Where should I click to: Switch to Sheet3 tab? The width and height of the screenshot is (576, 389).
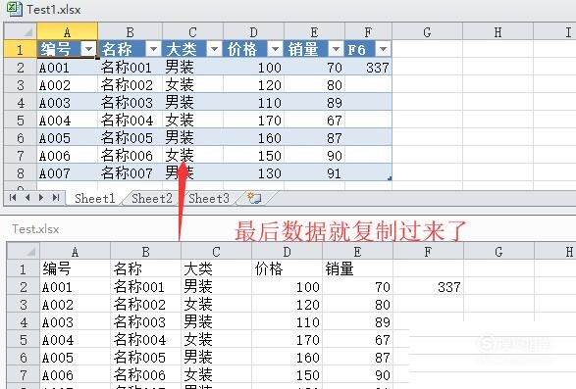pyautogui.click(x=209, y=199)
